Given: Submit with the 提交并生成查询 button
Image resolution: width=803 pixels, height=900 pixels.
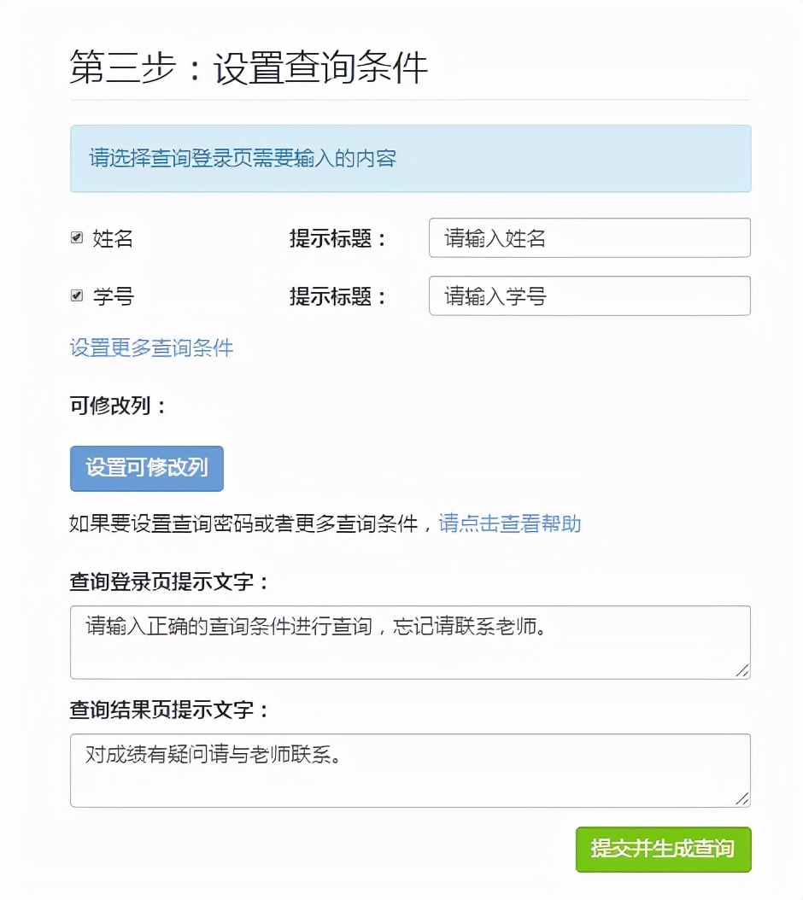Looking at the screenshot, I should pyautogui.click(x=663, y=849).
